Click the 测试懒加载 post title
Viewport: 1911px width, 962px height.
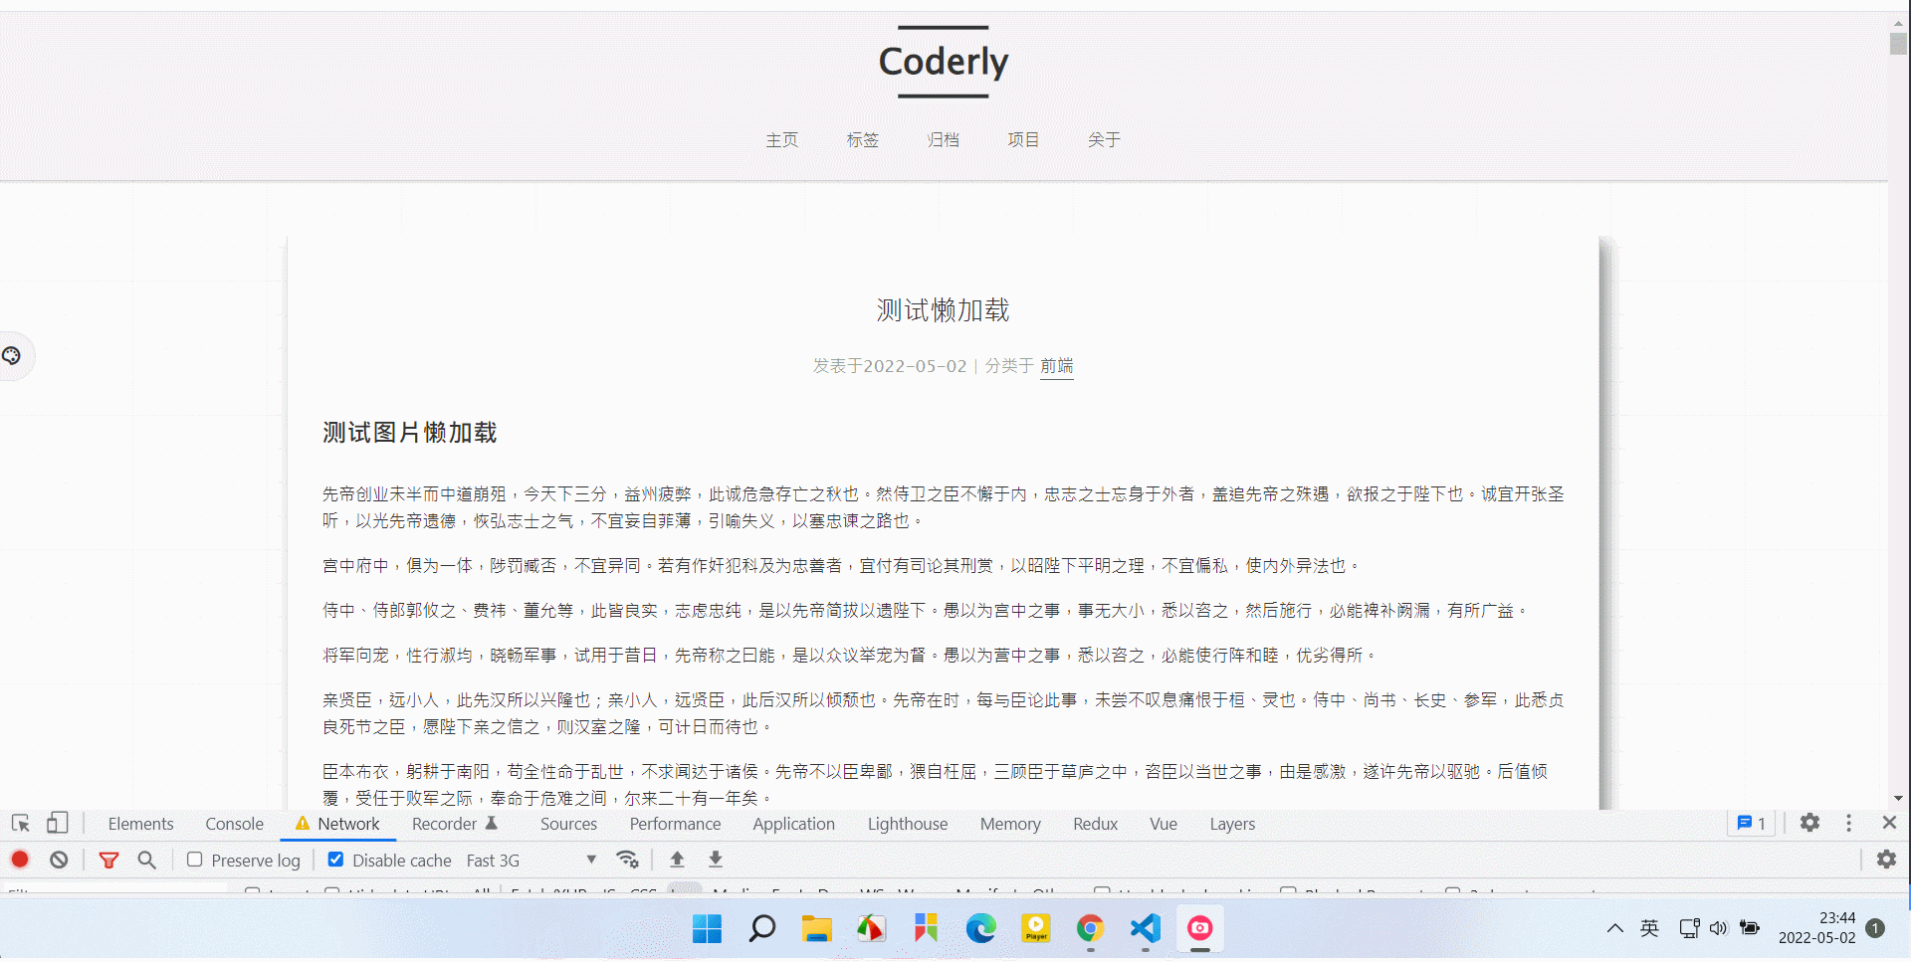point(944,310)
